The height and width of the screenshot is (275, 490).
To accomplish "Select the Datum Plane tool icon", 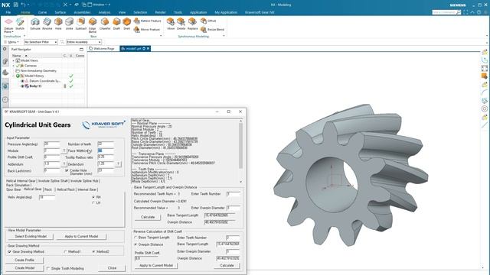I will [8, 22].
